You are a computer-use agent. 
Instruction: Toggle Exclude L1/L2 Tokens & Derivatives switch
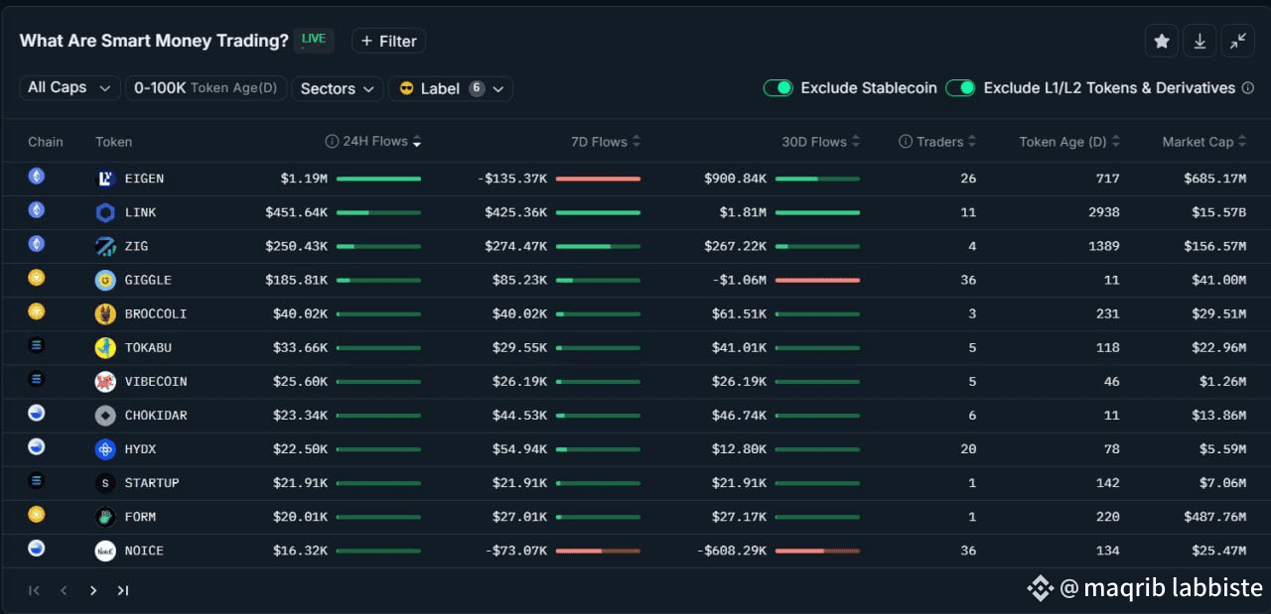point(960,88)
